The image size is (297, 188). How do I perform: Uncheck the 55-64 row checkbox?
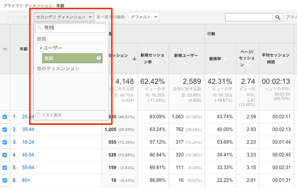[x=5, y=168]
